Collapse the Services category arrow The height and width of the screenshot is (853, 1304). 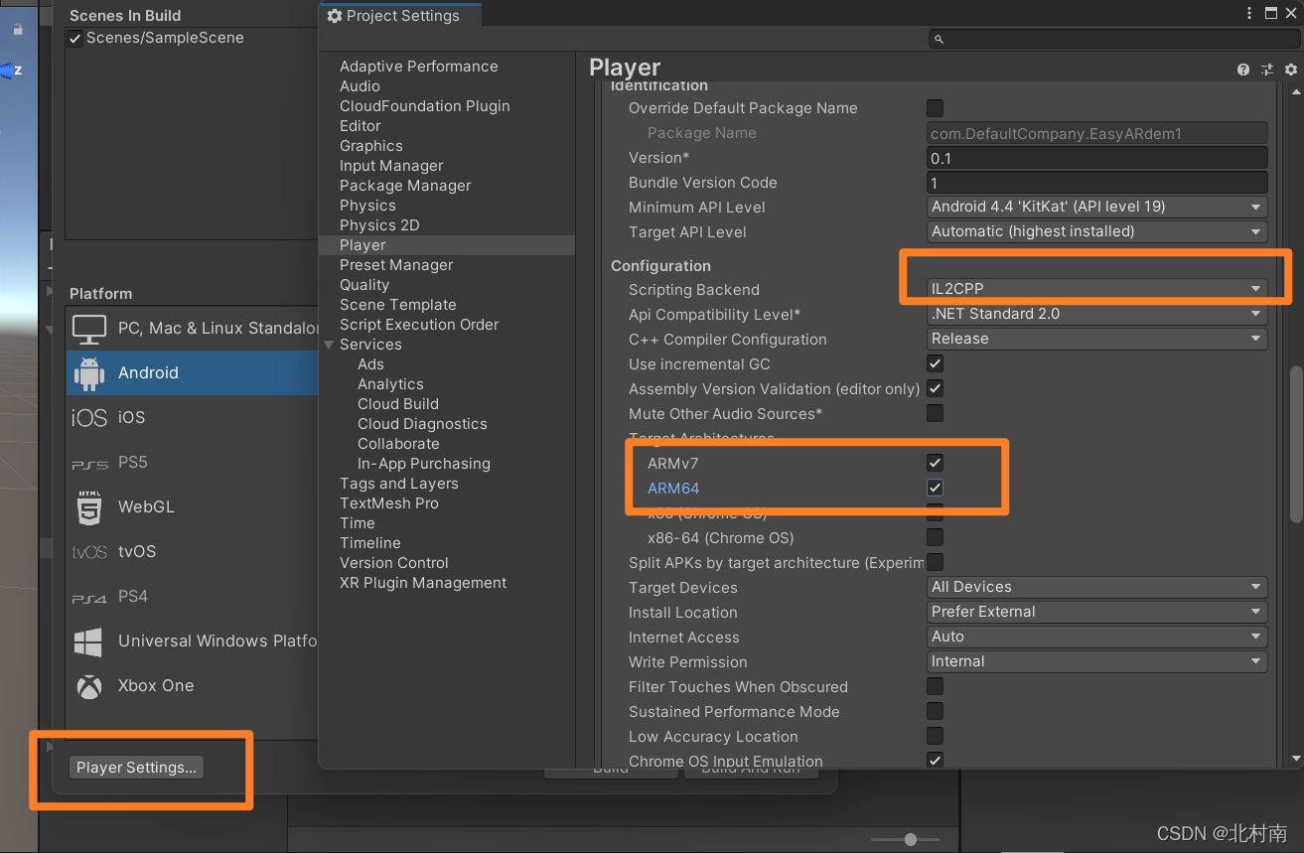tap(329, 345)
